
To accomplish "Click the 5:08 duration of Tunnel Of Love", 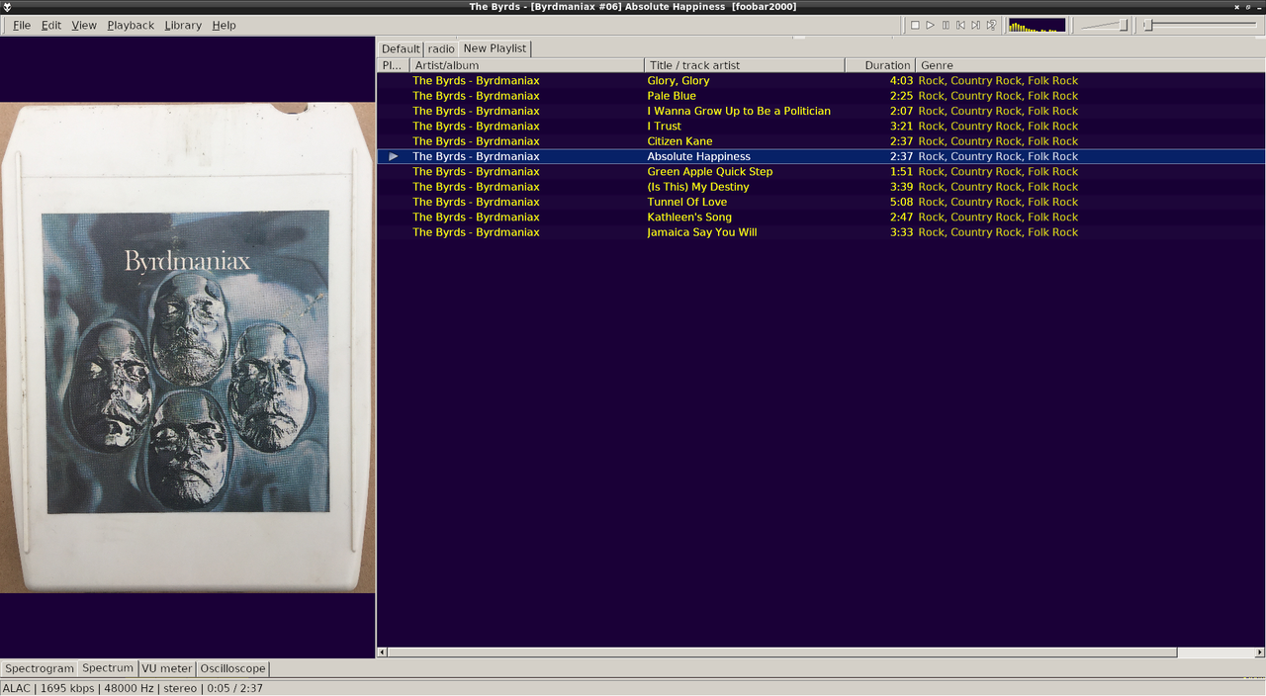I will (x=901, y=202).
